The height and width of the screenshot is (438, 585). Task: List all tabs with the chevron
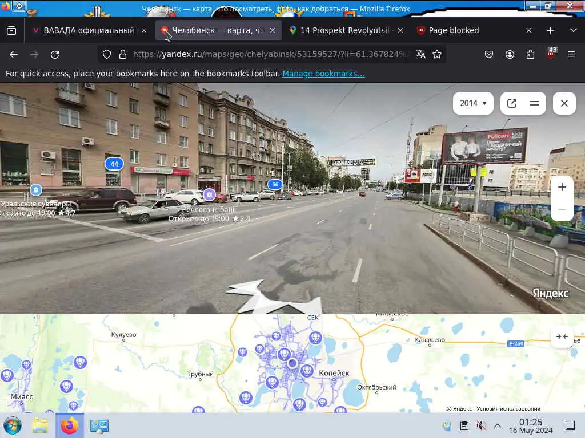pos(574,30)
